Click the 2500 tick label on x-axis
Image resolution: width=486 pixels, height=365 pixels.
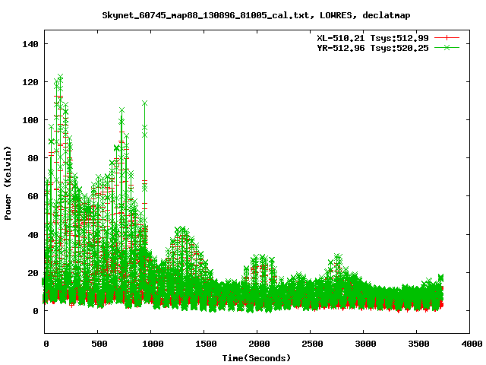pos(312,344)
